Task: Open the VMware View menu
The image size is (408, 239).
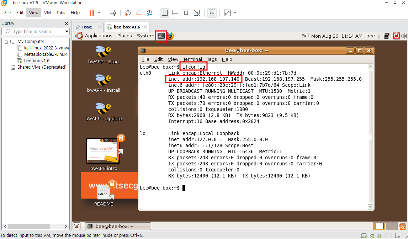Action: click(x=34, y=13)
